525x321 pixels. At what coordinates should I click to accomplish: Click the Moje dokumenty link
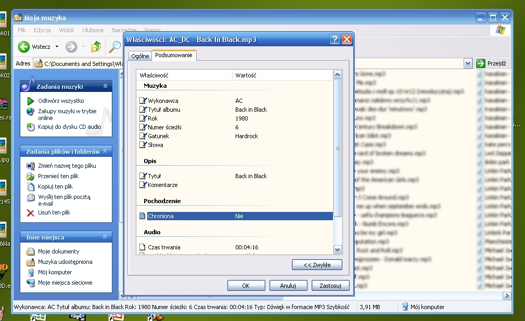59,251
